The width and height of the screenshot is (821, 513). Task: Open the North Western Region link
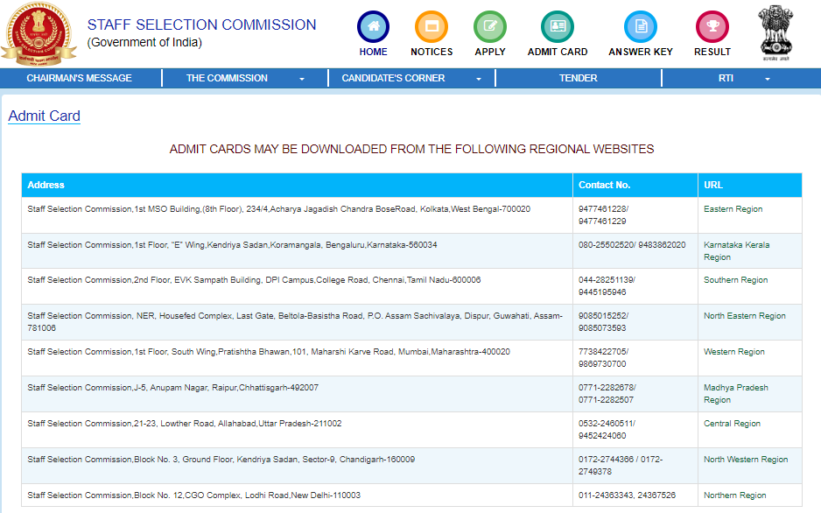(746, 459)
